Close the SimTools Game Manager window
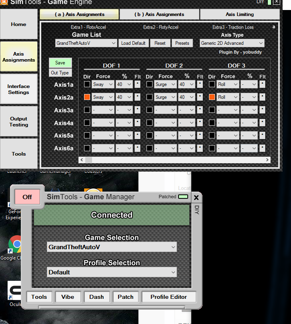This screenshot has height=324, width=291. pos(196,198)
